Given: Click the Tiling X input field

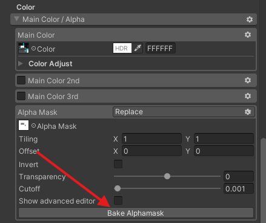Looking at the screenshot, I should [151, 139].
